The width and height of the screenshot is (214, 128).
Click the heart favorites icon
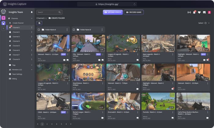[x=199, y=13]
